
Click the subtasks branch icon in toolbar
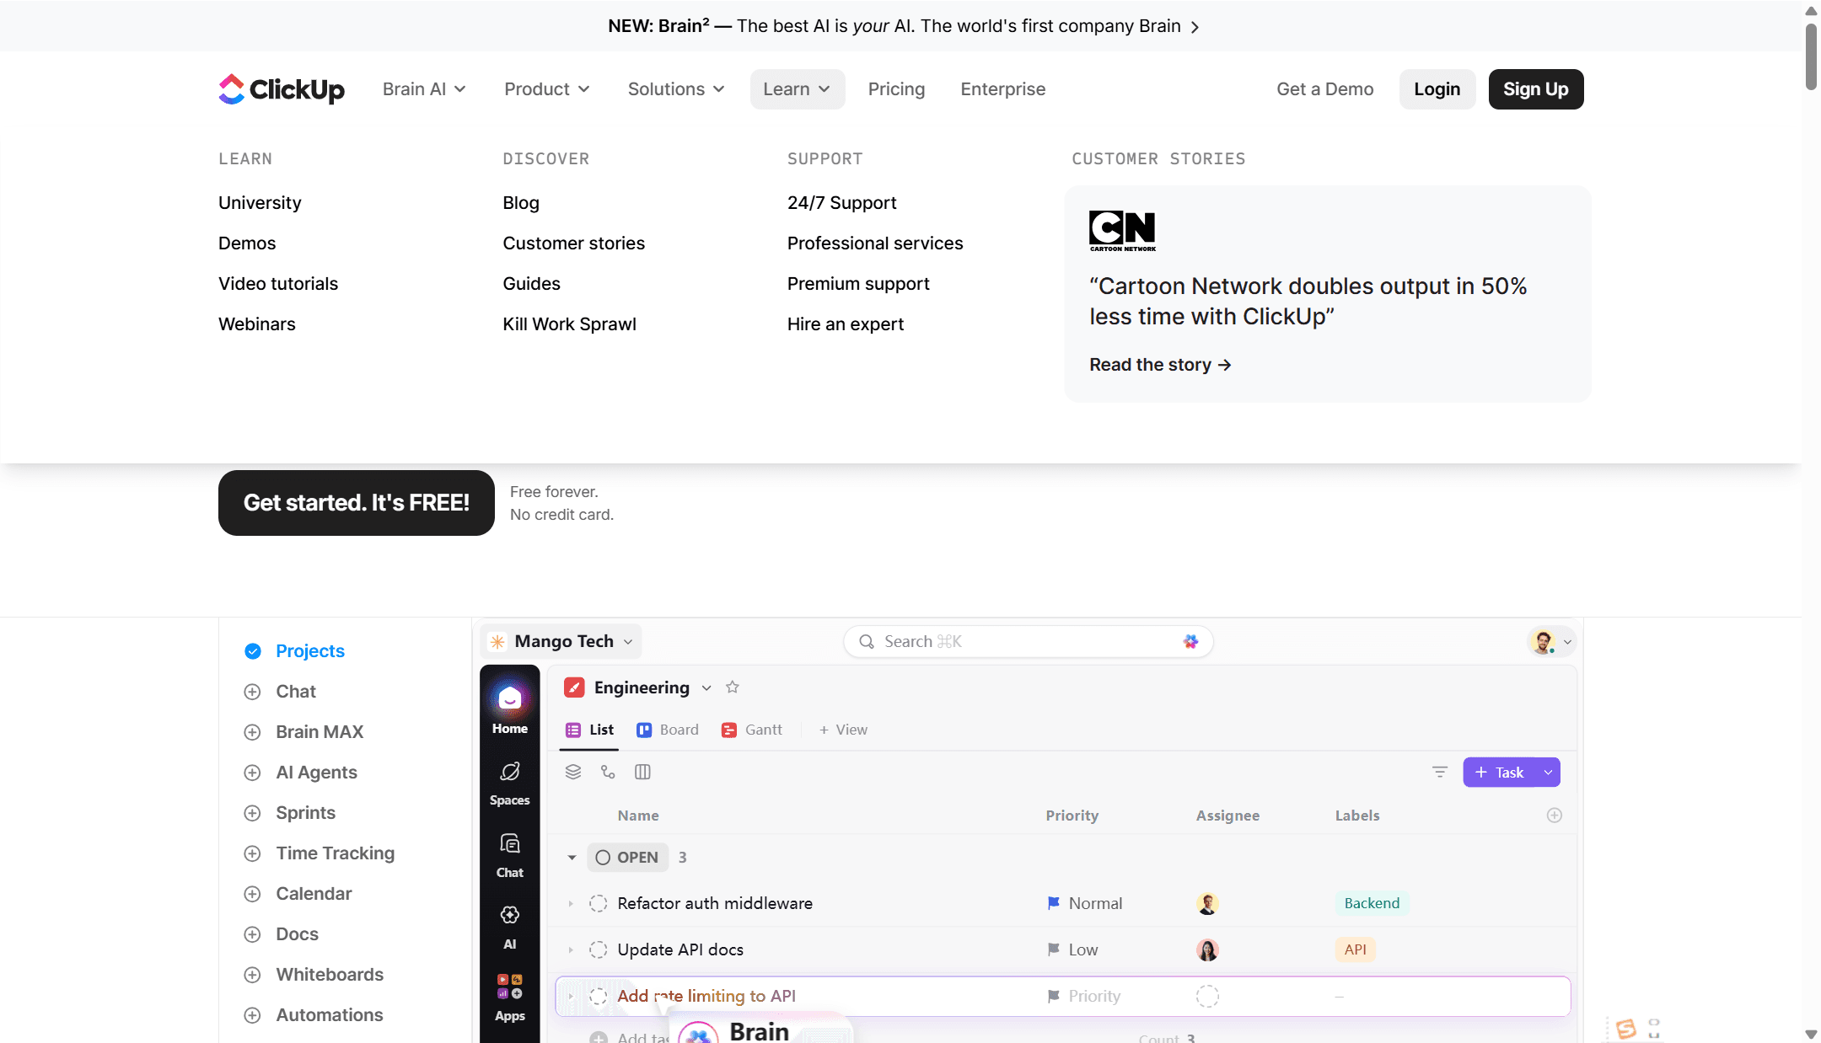(x=608, y=772)
